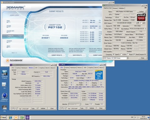This screenshot has height=120, width=150.
Task: Click Close button at bottom of GPU-Z
Action: point(142,58)
